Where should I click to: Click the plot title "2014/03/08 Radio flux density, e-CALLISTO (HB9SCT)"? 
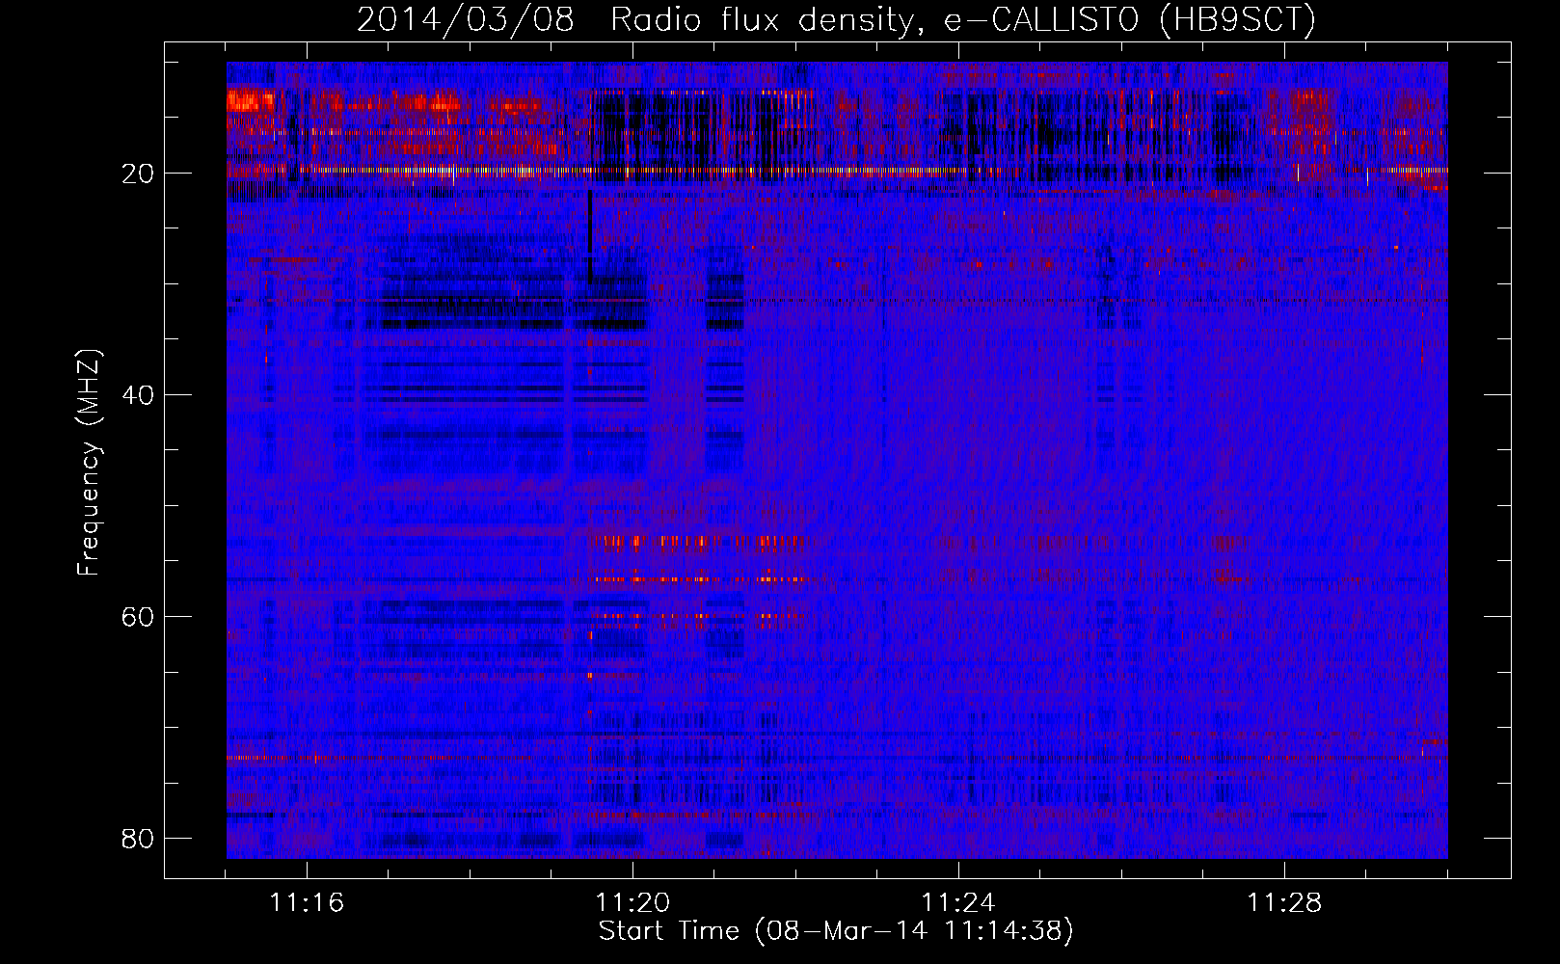pos(836,19)
